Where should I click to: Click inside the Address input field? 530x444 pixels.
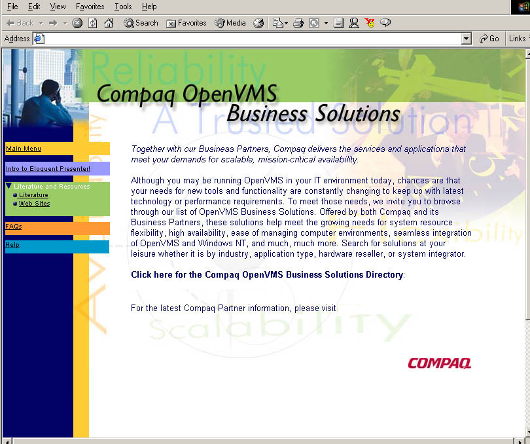[252, 39]
